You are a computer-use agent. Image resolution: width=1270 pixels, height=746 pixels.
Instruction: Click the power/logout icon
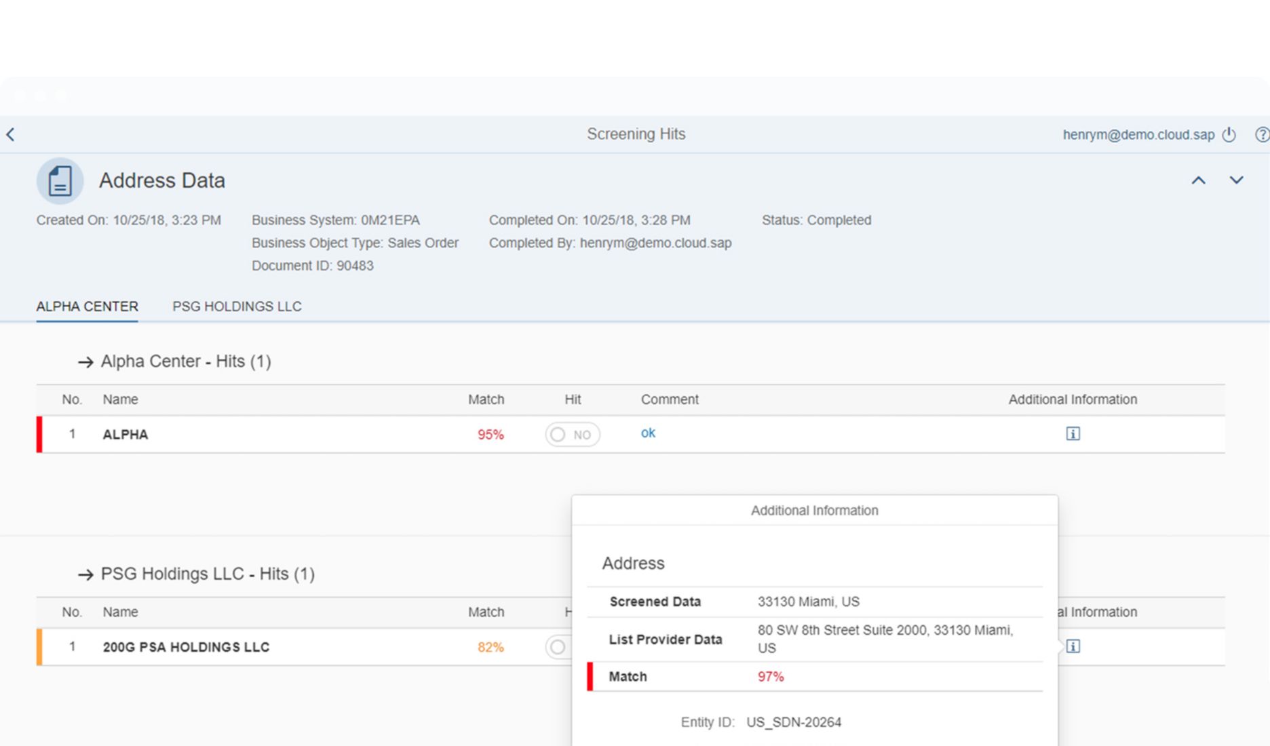coord(1229,134)
